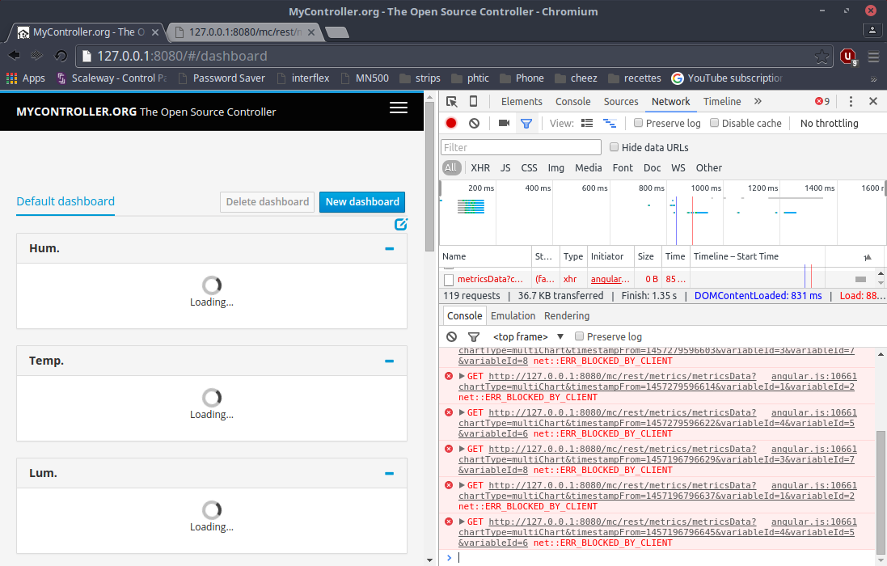887x566 pixels.
Task: Open the angular initiator link for metricsData
Action: [610, 279]
